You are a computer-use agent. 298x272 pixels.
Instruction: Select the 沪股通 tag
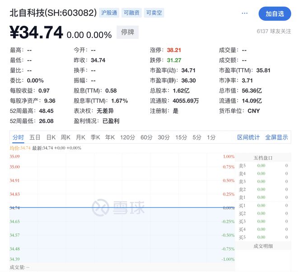(x=109, y=13)
